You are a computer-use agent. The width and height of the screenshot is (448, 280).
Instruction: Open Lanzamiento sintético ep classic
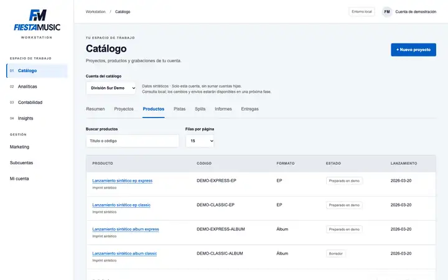coord(121,205)
